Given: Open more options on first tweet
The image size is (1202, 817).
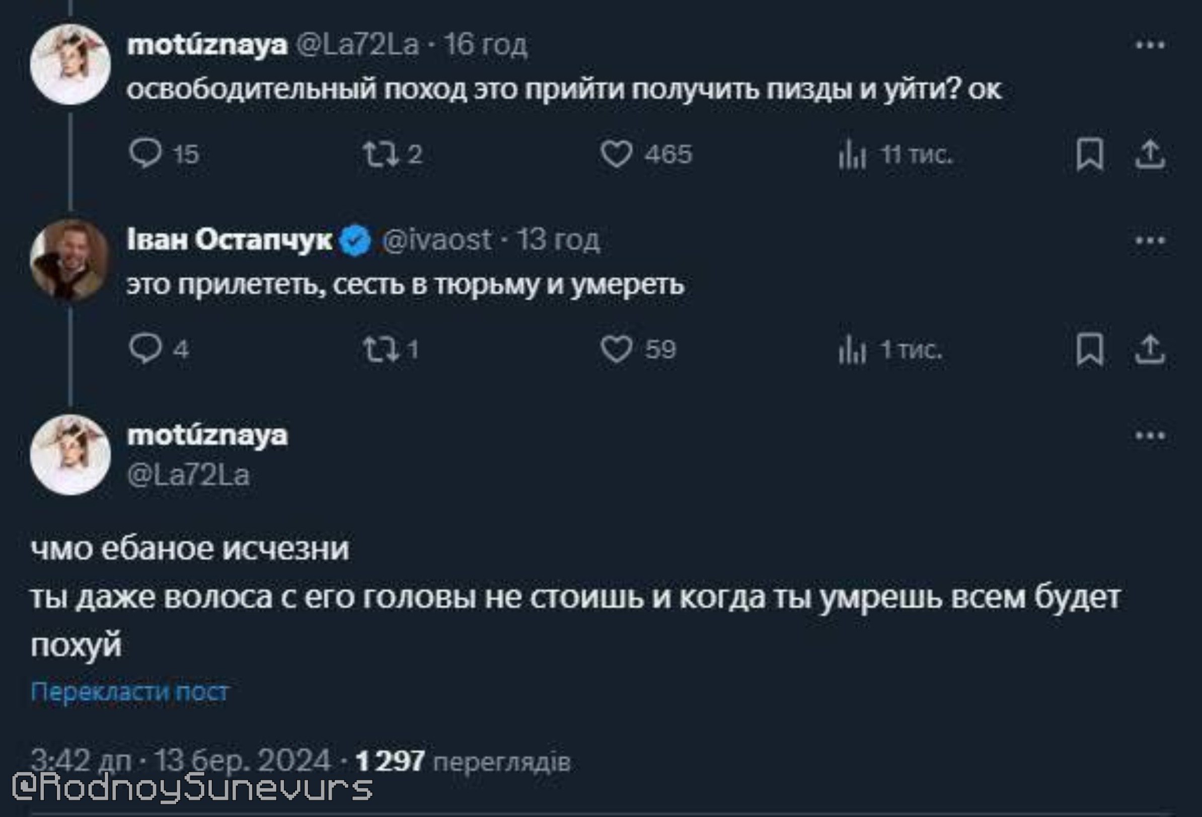Looking at the screenshot, I should pos(1150,45).
